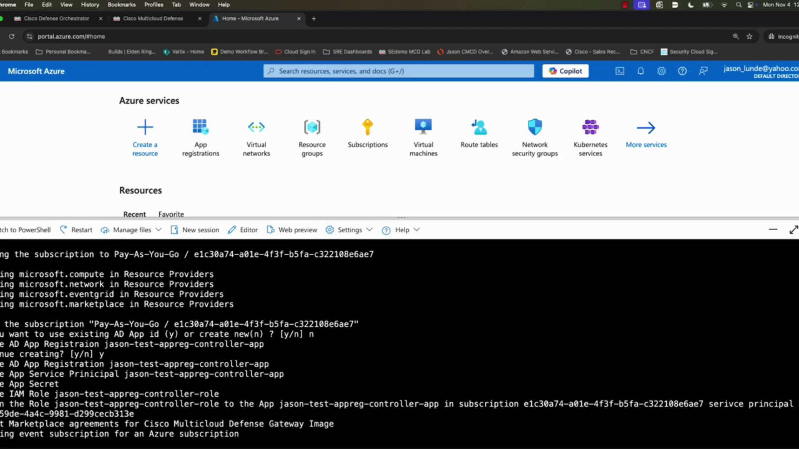The image size is (799, 449).
Task: Open Cloud Shell icon in Azure header
Action: [620, 71]
